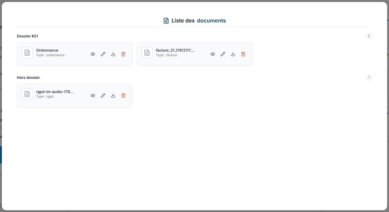Click the Liste des documents title

[199, 21]
